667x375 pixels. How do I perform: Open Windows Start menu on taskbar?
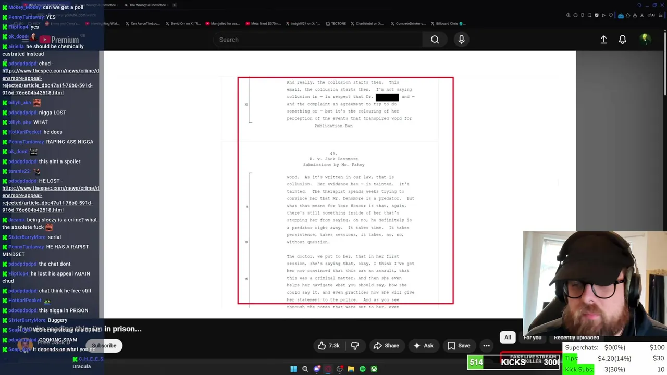click(x=293, y=369)
